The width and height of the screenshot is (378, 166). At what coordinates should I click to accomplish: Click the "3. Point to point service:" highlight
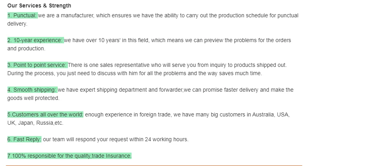click(x=37, y=65)
